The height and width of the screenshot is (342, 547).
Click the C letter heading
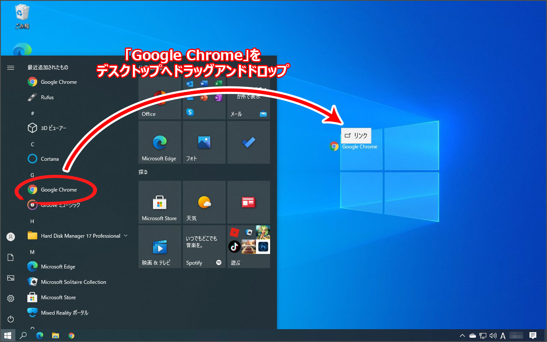click(x=32, y=144)
